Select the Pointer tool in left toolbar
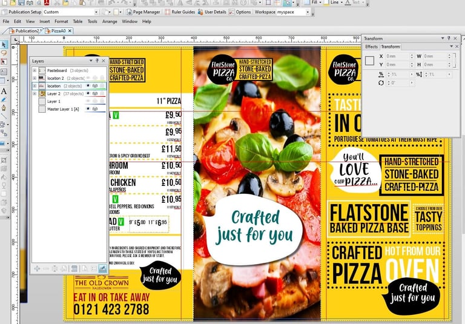This screenshot has height=324, width=465. click(x=4, y=45)
